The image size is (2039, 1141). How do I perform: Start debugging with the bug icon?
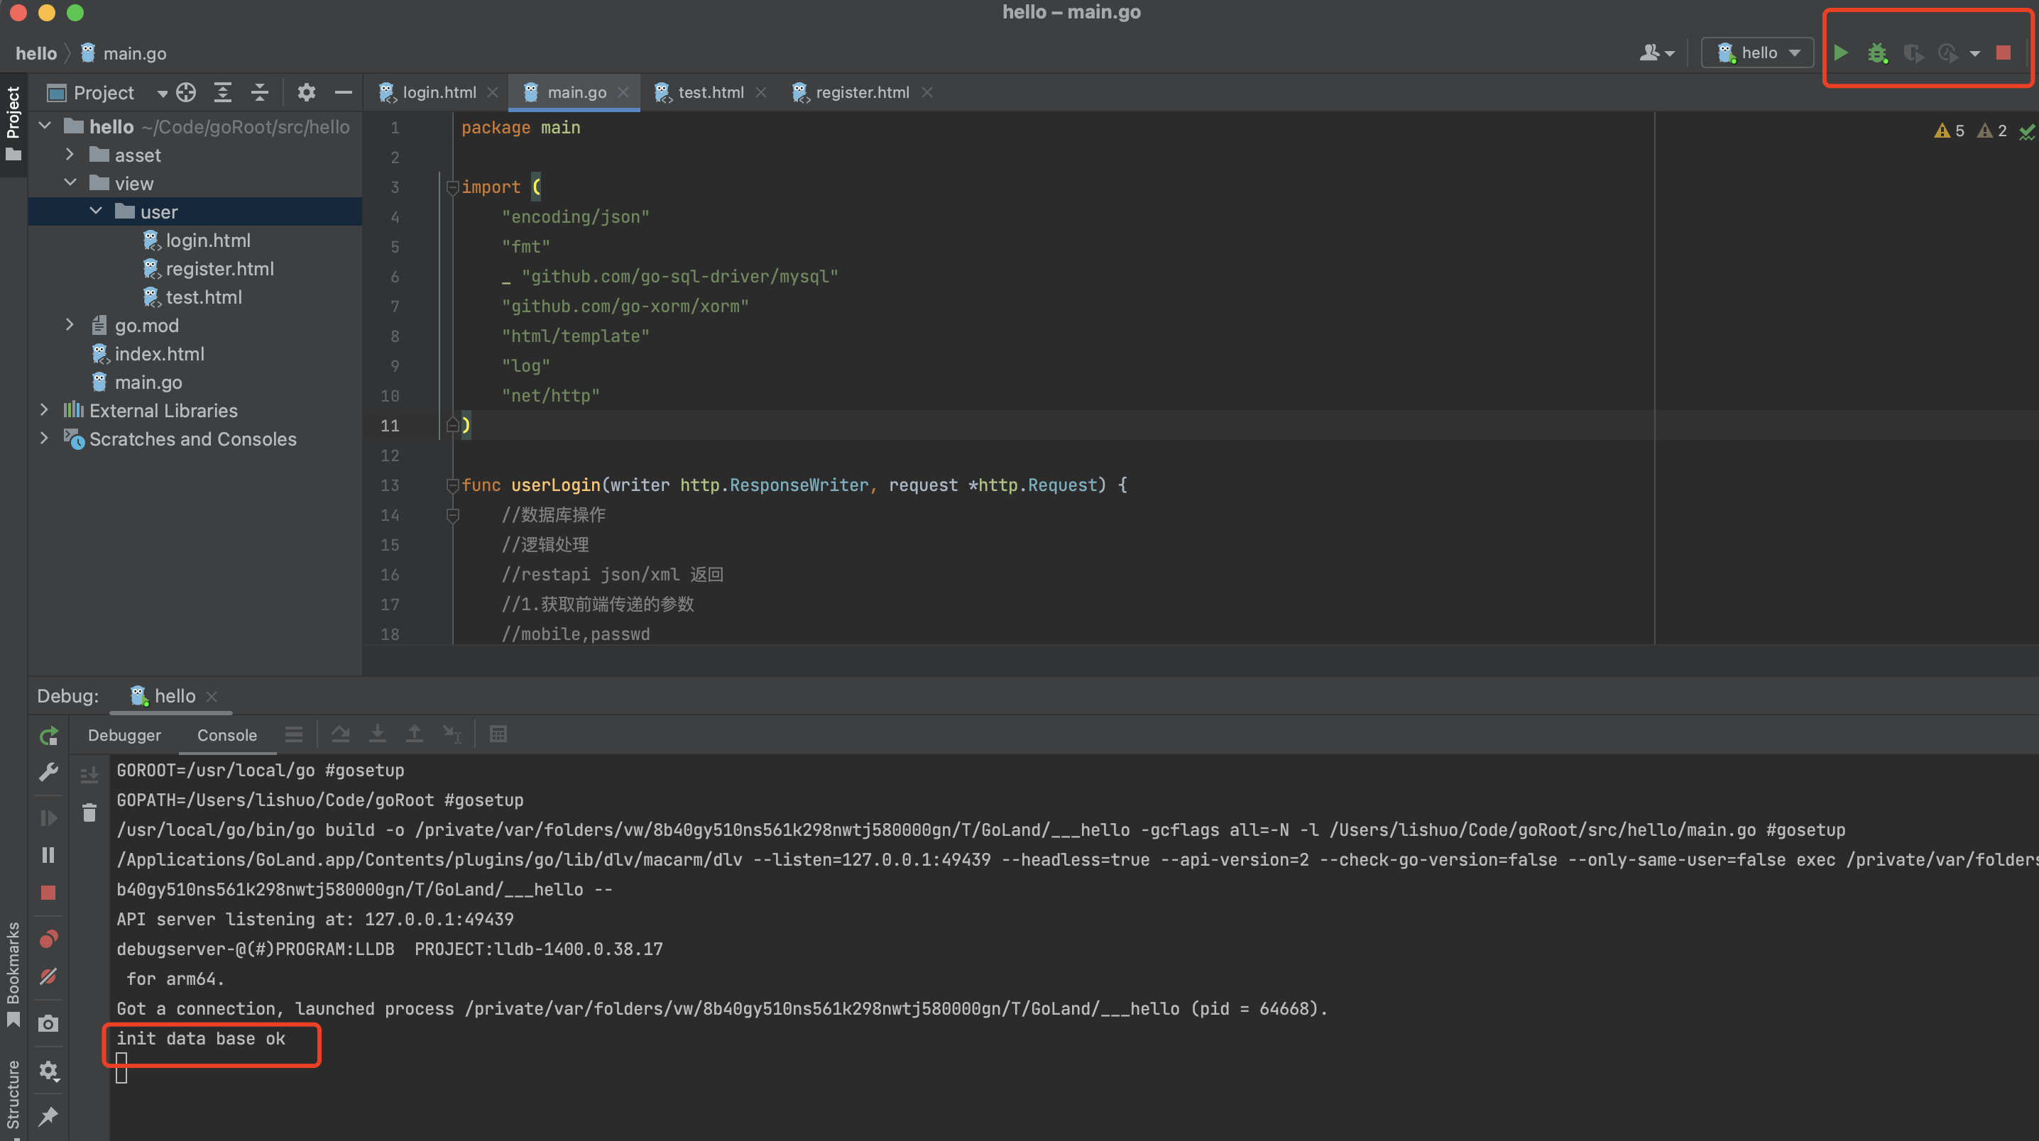pos(1876,53)
